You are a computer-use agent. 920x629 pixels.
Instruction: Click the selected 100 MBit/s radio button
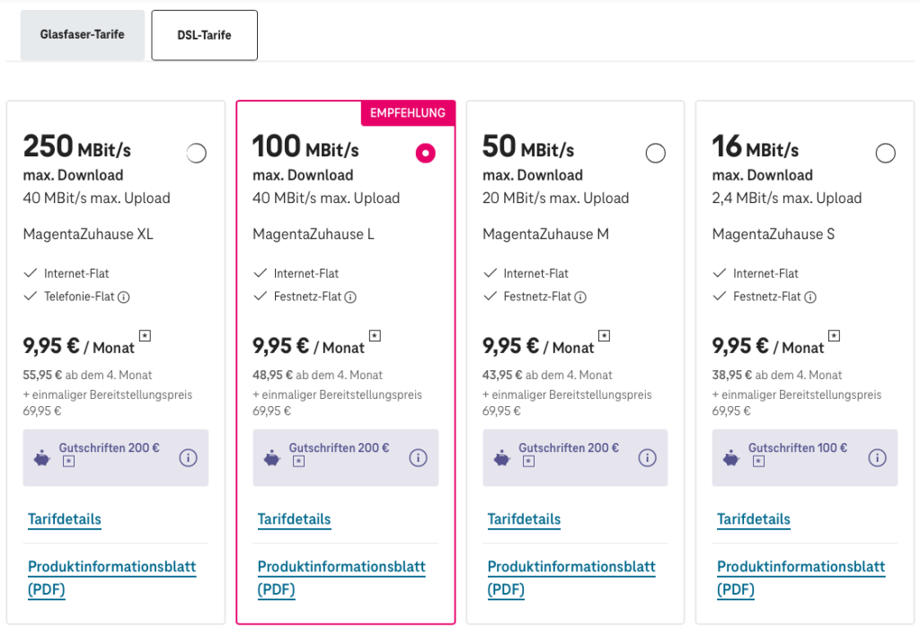click(426, 154)
